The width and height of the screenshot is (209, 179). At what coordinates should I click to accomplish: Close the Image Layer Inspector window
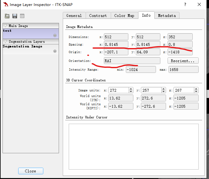199,4
